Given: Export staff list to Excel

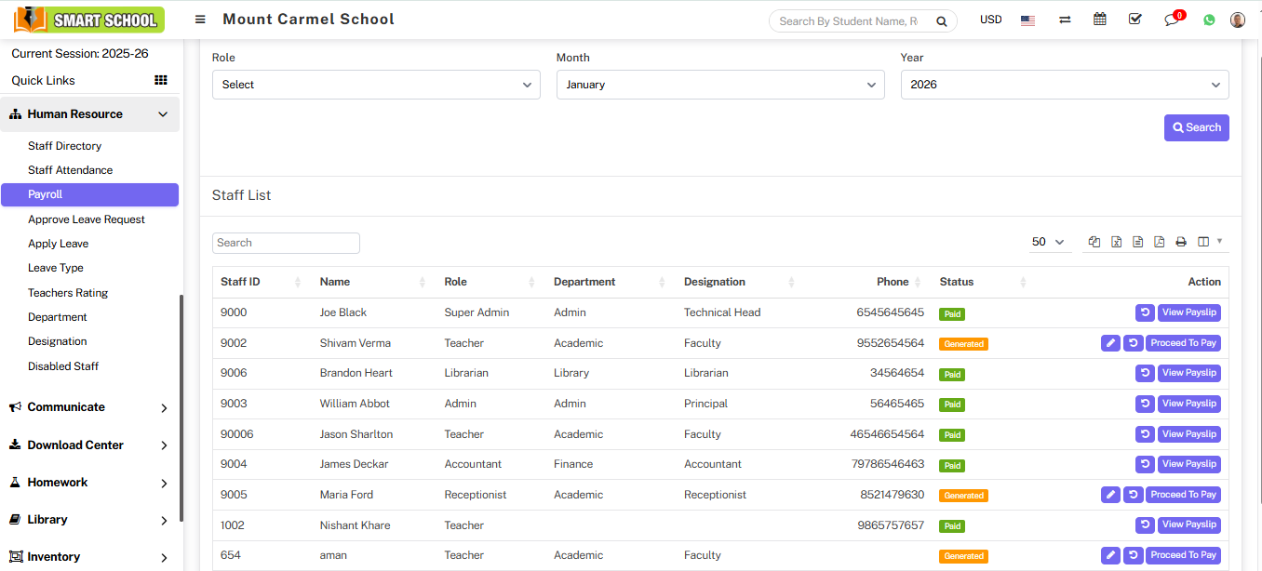Looking at the screenshot, I should 1116,242.
